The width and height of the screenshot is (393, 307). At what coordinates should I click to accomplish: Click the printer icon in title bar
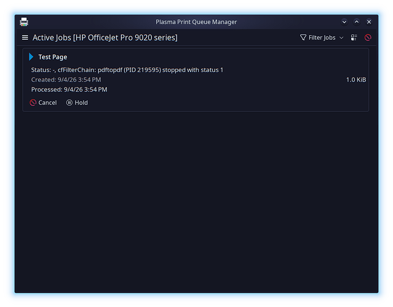pyautogui.click(x=24, y=22)
